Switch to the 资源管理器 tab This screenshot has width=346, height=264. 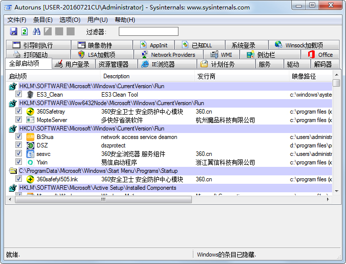click(116, 64)
